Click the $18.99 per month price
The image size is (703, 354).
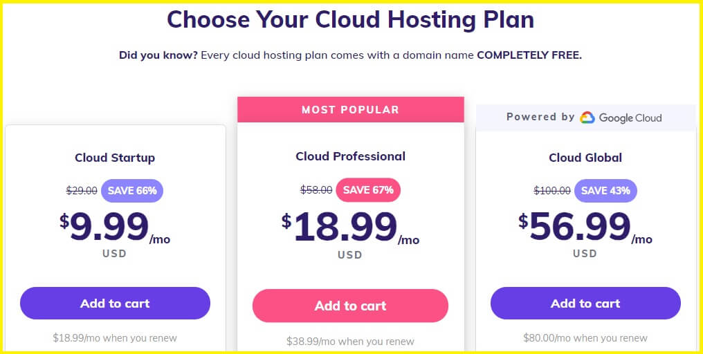[351, 227]
